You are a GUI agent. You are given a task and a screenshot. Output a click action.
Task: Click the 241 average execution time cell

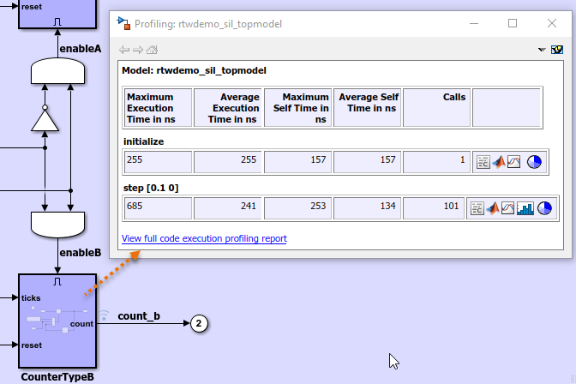pyautogui.click(x=228, y=208)
